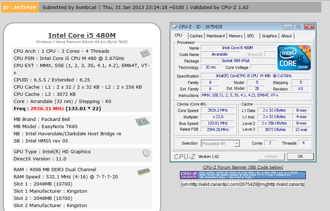Open the Intel Core i5 480M heading link

[x=82, y=35]
